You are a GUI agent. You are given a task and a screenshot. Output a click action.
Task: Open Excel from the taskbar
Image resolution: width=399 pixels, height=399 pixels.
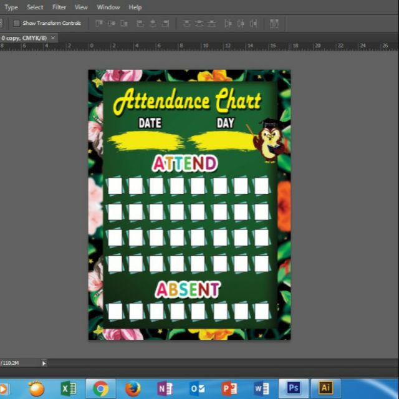[x=69, y=388]
